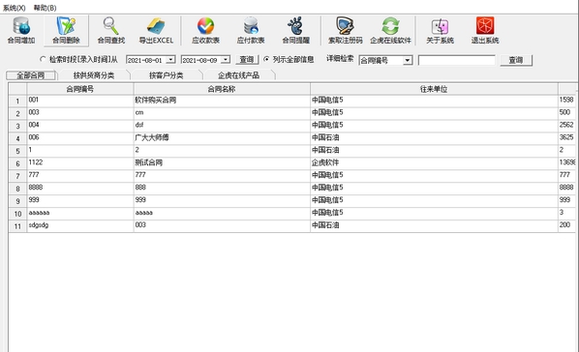The image size is (579, 352).
Task: Select contract number 8888 cell
Action: click(80, 189)
